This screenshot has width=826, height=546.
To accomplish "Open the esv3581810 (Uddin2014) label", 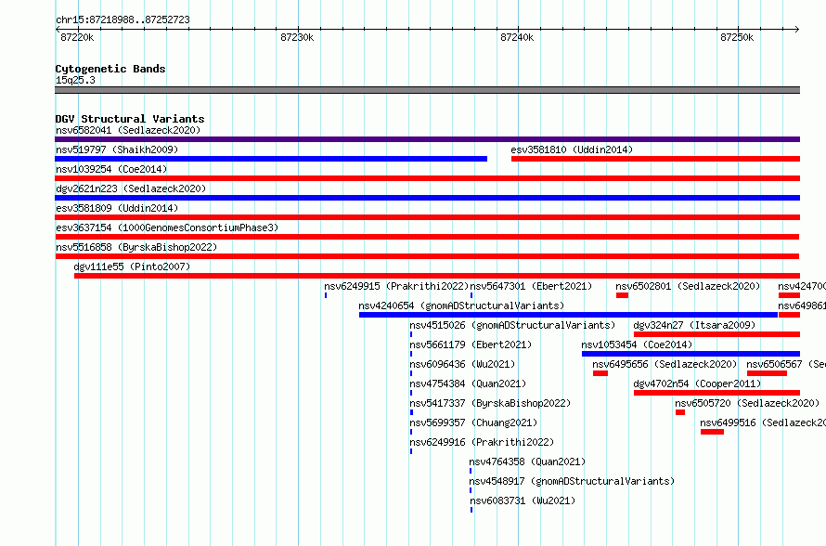I will point(572,149).
